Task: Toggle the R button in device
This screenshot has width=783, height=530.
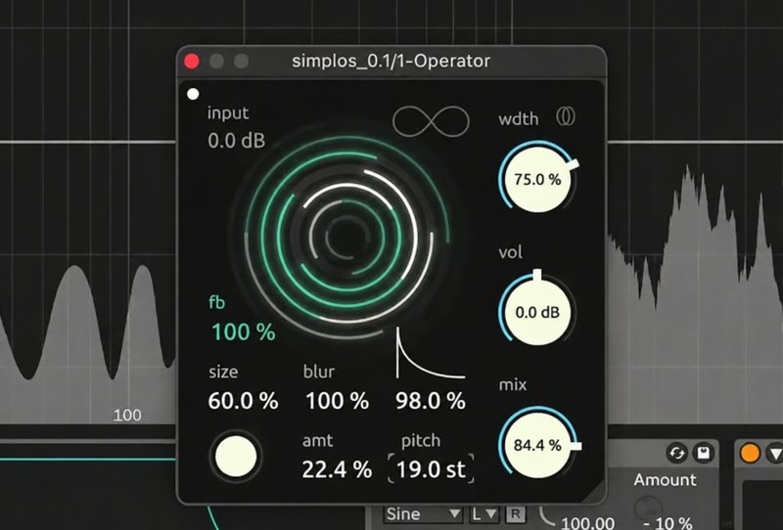Action: coord(516,514)
